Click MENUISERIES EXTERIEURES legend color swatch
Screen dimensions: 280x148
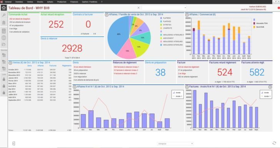(161, 45)
